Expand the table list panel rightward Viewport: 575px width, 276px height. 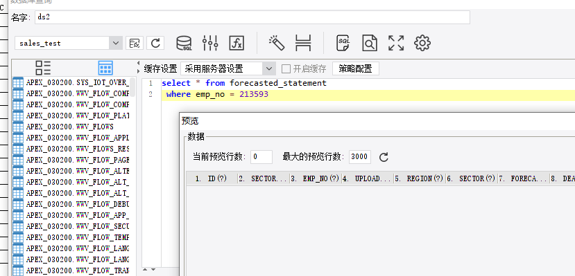(x=138, y=71)
